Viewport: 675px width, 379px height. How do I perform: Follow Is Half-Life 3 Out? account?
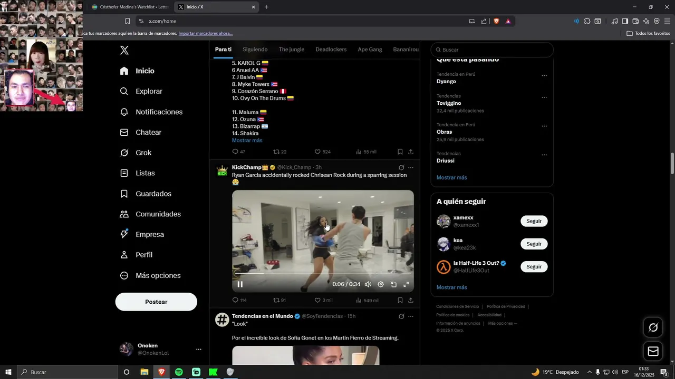click(534, 266)
